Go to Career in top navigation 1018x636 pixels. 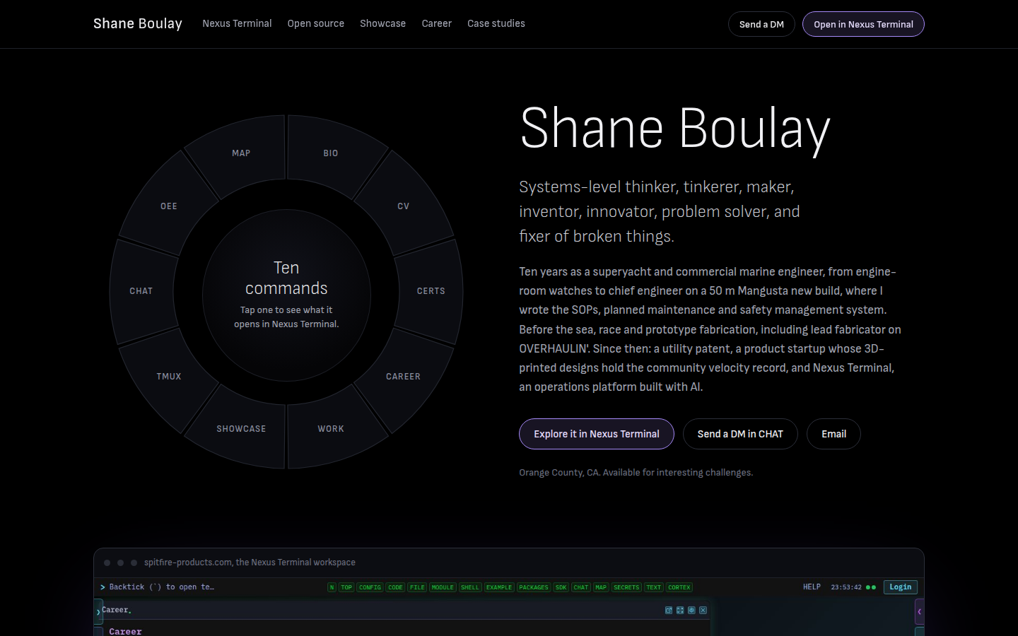tap(436, 23)
